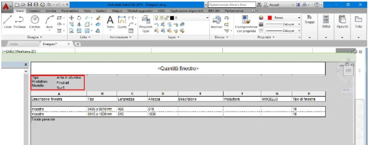Select the Offset tool in Edita
This screenshot has width=370, height=145.
(98, 31)
